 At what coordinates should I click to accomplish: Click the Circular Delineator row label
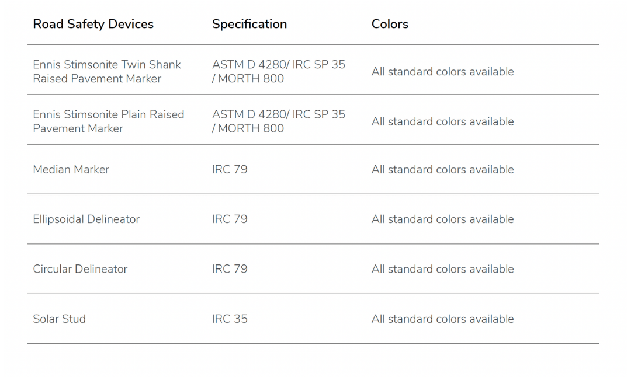pos(80,268)
